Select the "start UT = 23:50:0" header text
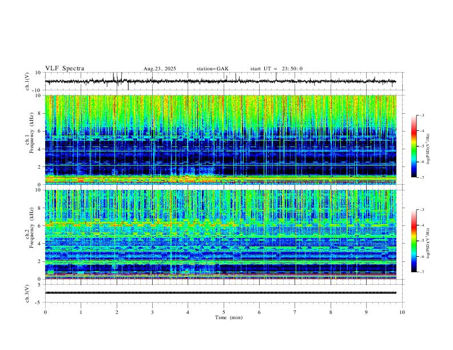453x350 pixels. click(276, 69)
